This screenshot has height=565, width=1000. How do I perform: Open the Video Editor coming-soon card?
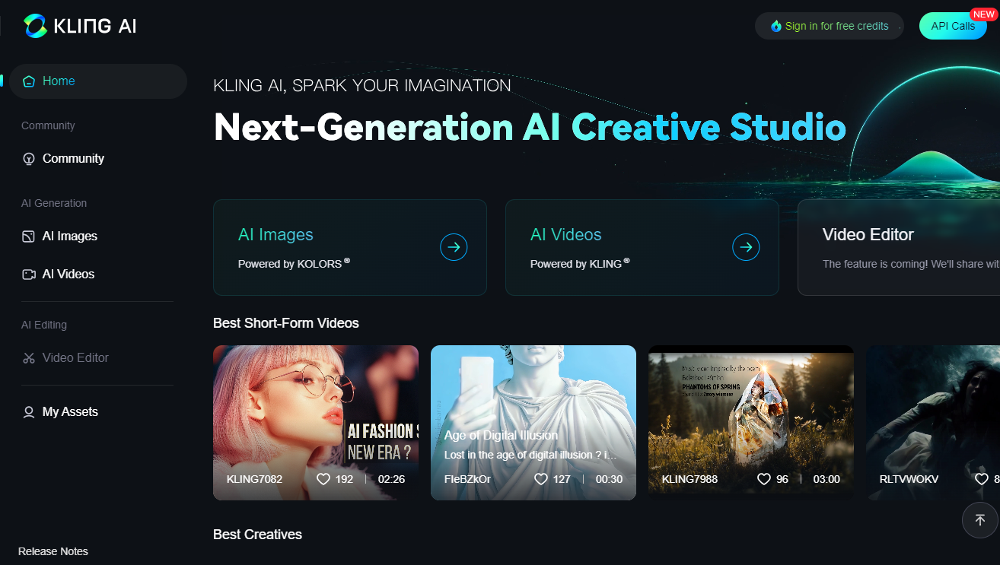(898, 247)
